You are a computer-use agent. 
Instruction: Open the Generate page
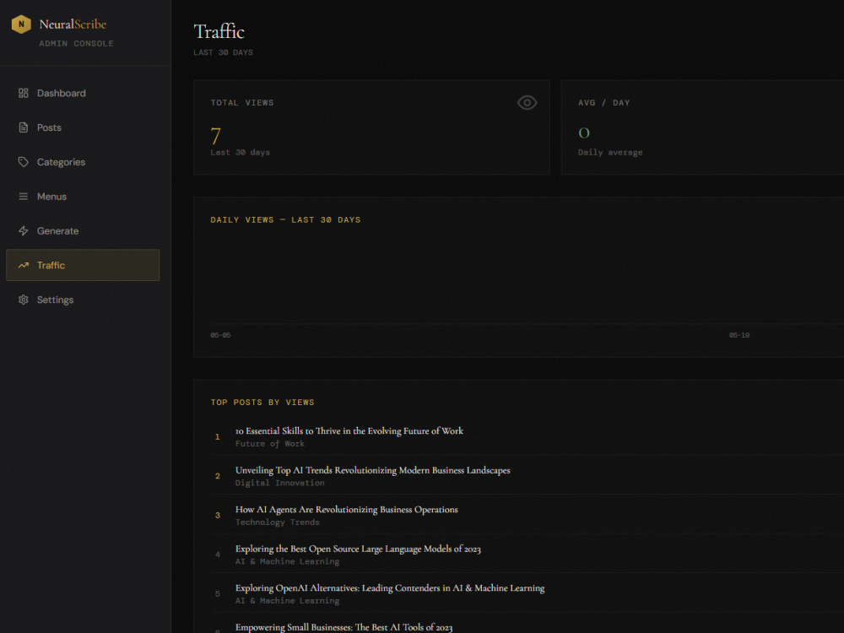click(x=83, y=231)
